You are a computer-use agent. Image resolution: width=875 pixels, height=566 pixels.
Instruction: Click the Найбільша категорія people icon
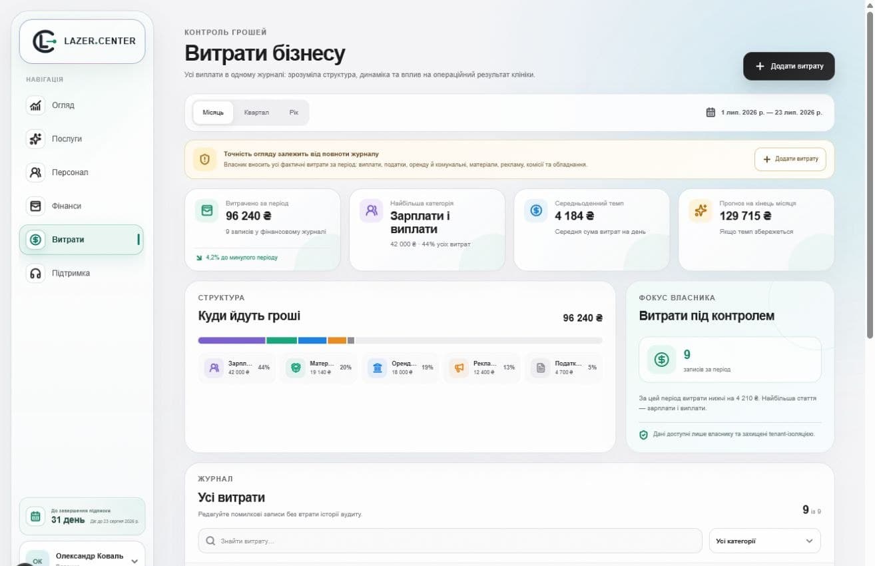point(372,210)
